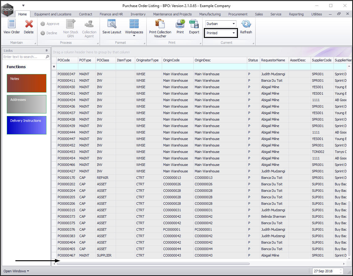The image size is (353, 276).
Task: Click the search magnifier in Links panel
Action: (x=47, y=57)
